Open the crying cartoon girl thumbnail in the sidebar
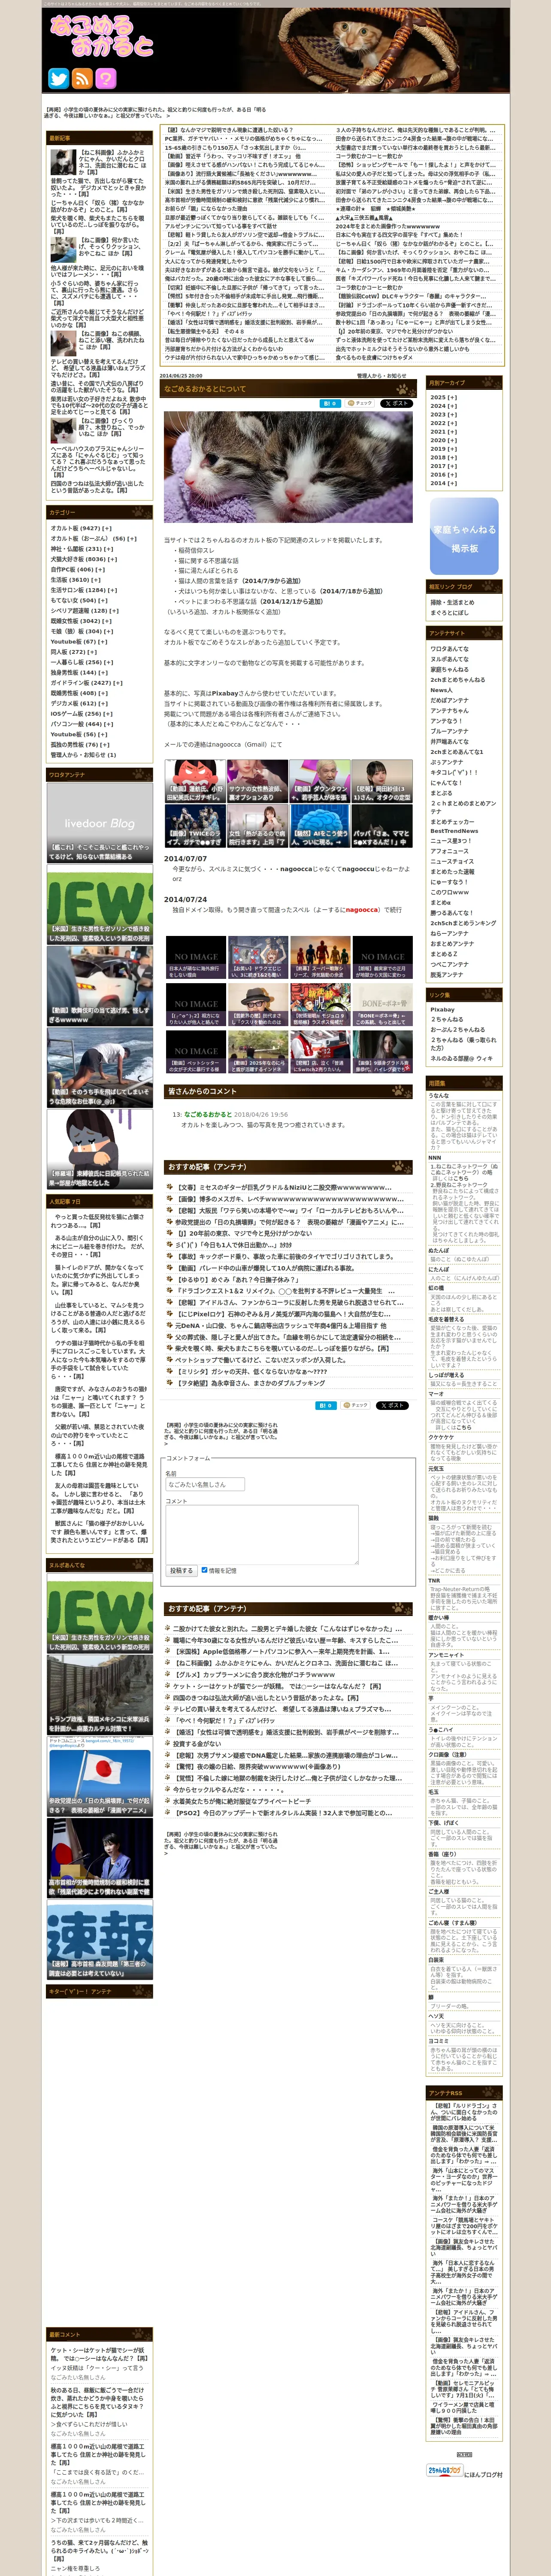Image resolution: width=551 pixels, height=2576 pixels. click(x=99, y=1148)
